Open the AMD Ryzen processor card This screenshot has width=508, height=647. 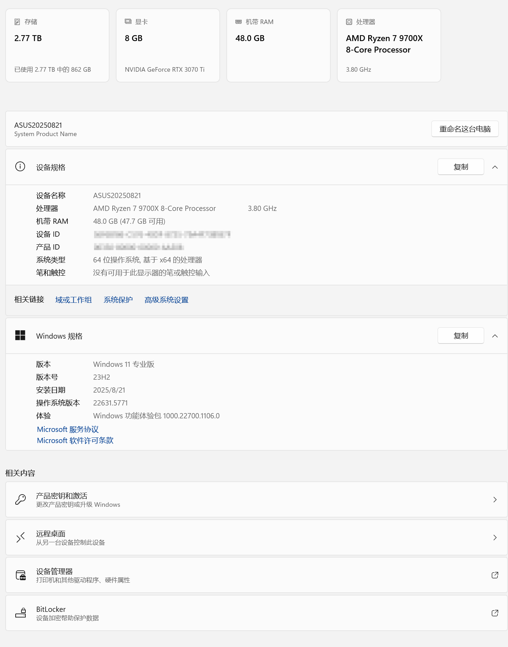point(389,45)
